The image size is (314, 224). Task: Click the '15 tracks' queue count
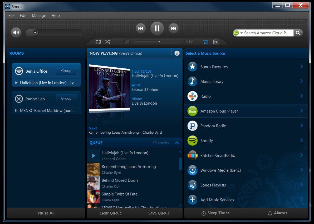coord(160,143)
